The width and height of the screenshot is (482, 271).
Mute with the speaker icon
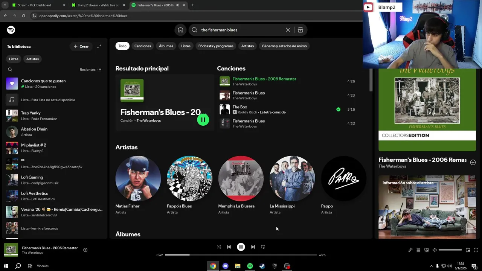tap(435, 250)
